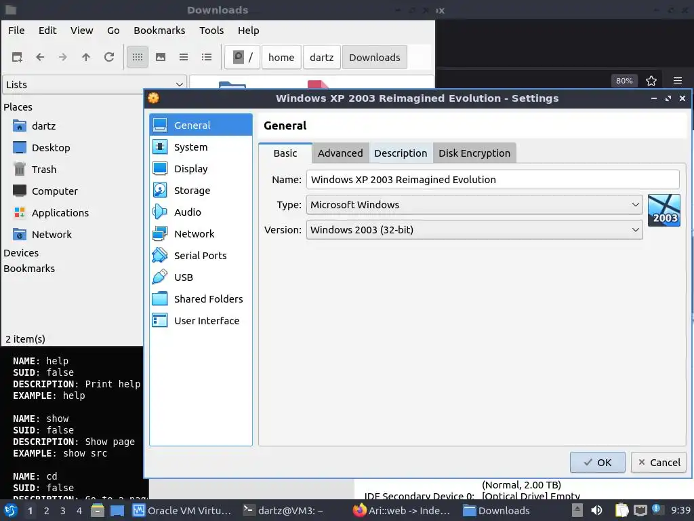Go back in Downloads file manager
This screenshot has height=521, width=694.
tap(40, 57)
